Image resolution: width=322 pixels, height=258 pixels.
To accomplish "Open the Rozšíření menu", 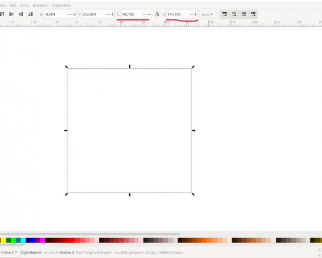I will (x=41, y=5).
